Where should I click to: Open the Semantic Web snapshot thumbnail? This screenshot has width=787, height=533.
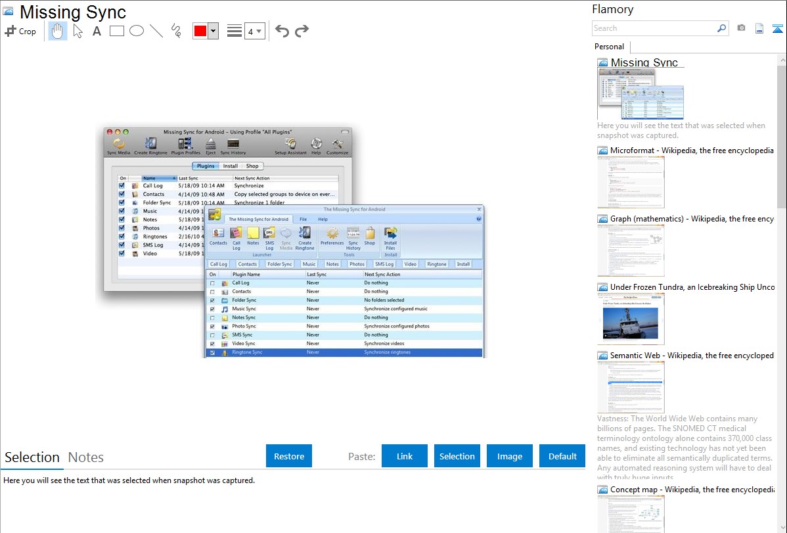point(631,387)
